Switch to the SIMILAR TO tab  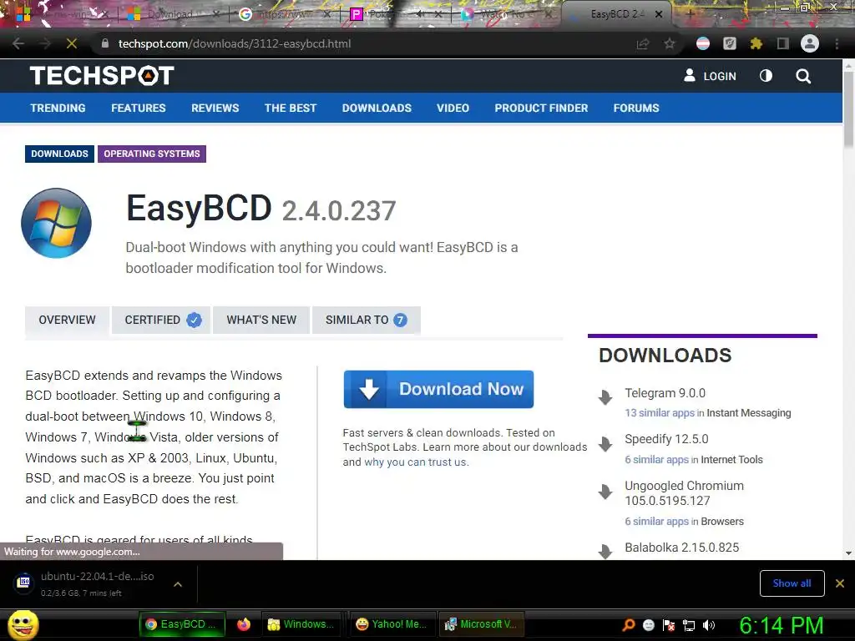pos(366,320)
